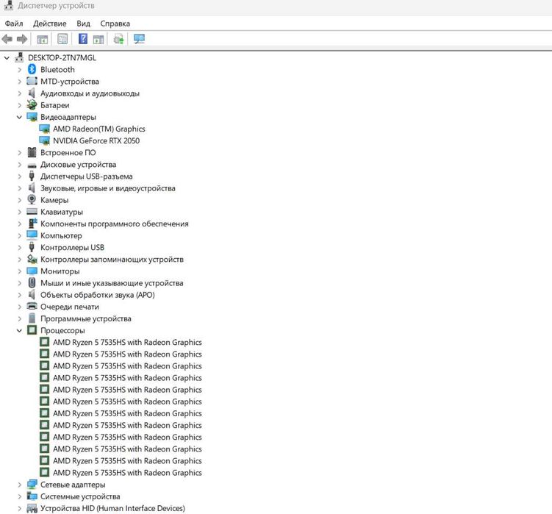Click the Сетевые адаптеры network icon
552x514 pixels.
(32, 485)
